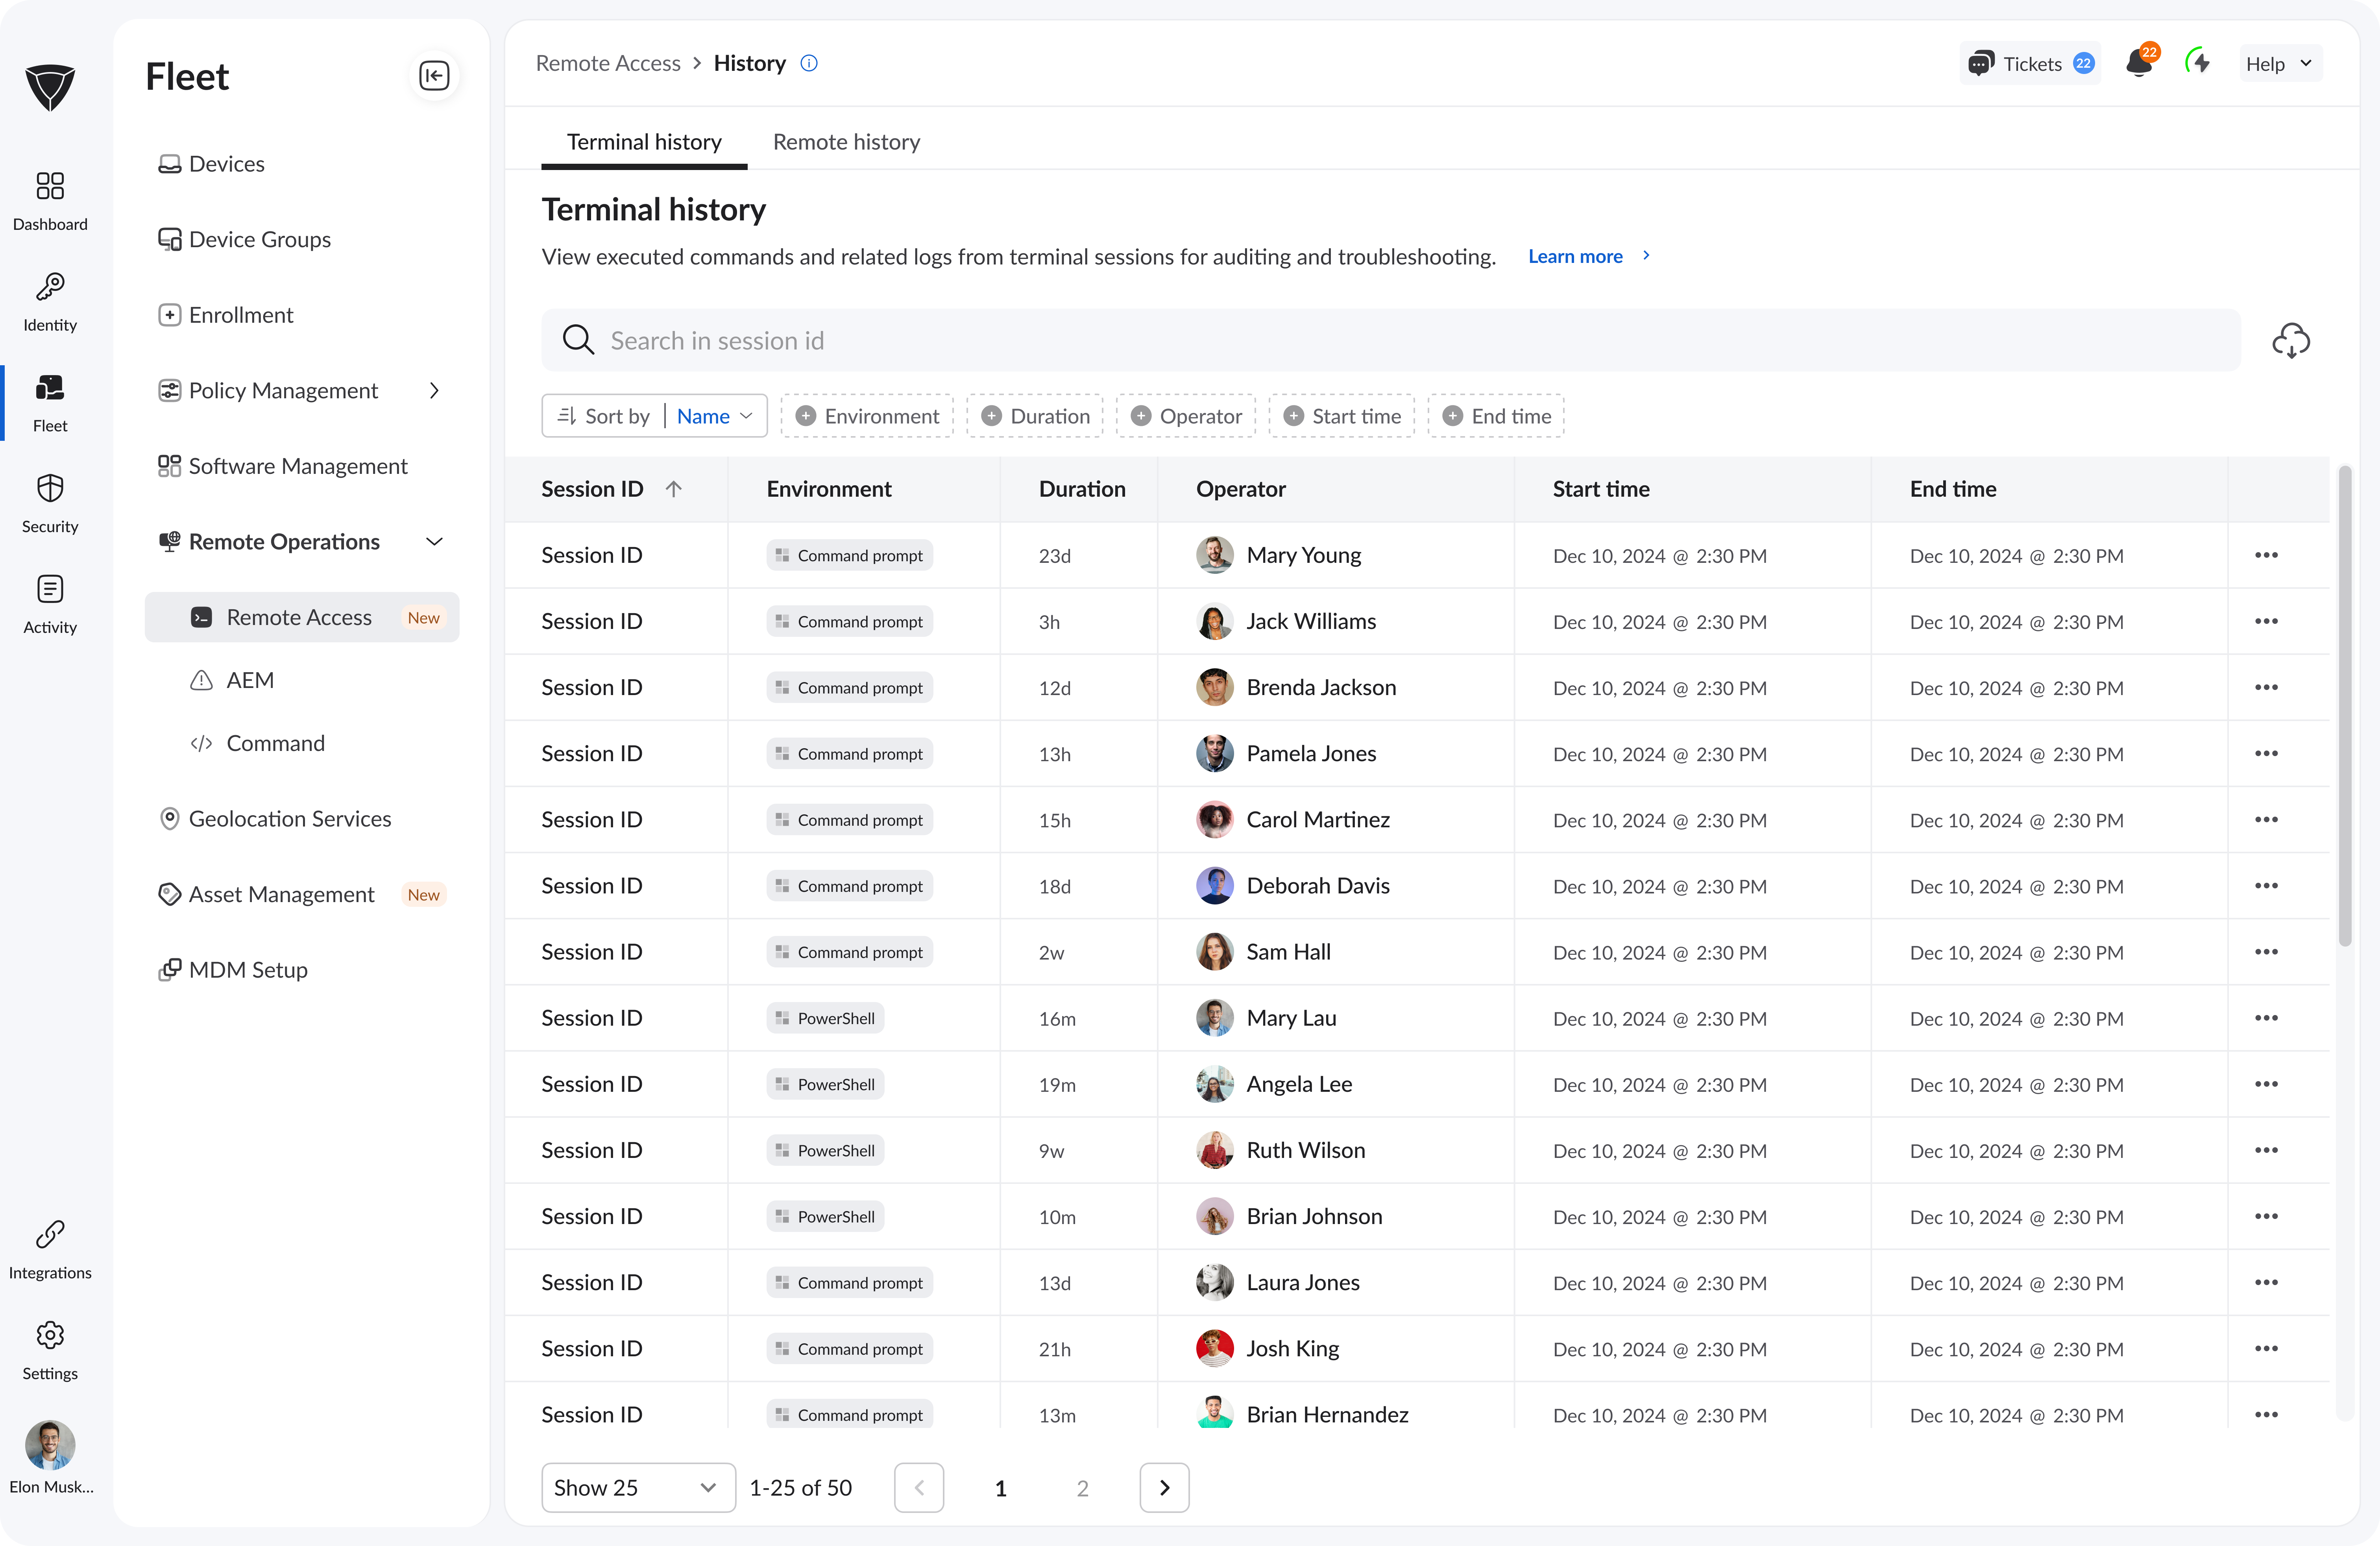Switch to Remote history tab

click(x=846, y=142)
